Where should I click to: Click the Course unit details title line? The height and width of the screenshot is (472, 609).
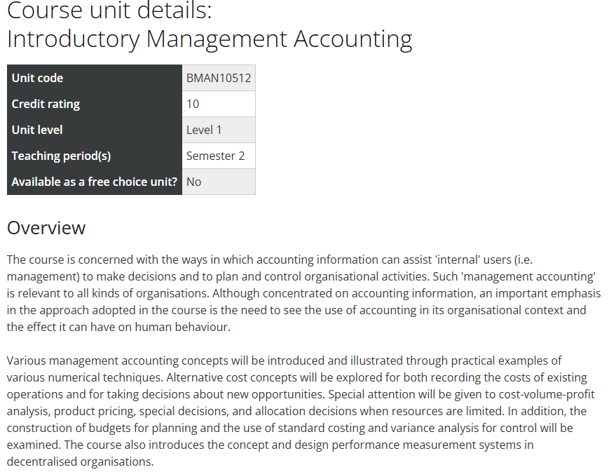(109, 11)
